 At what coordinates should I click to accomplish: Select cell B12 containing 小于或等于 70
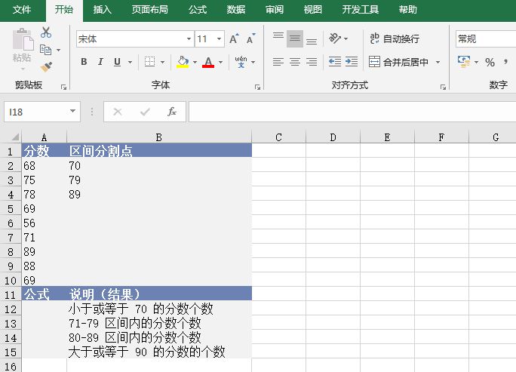click(158, 309)
